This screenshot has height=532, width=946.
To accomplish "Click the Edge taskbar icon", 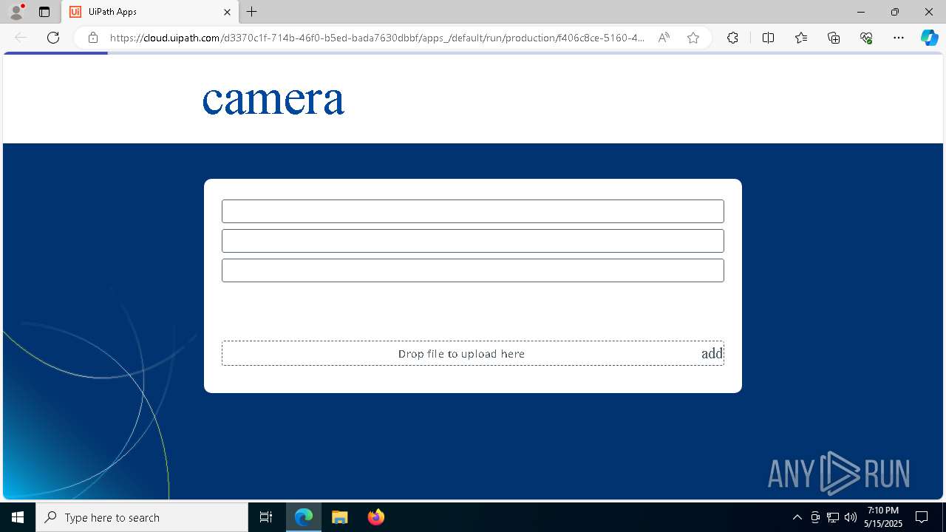I will click(304, 517).
